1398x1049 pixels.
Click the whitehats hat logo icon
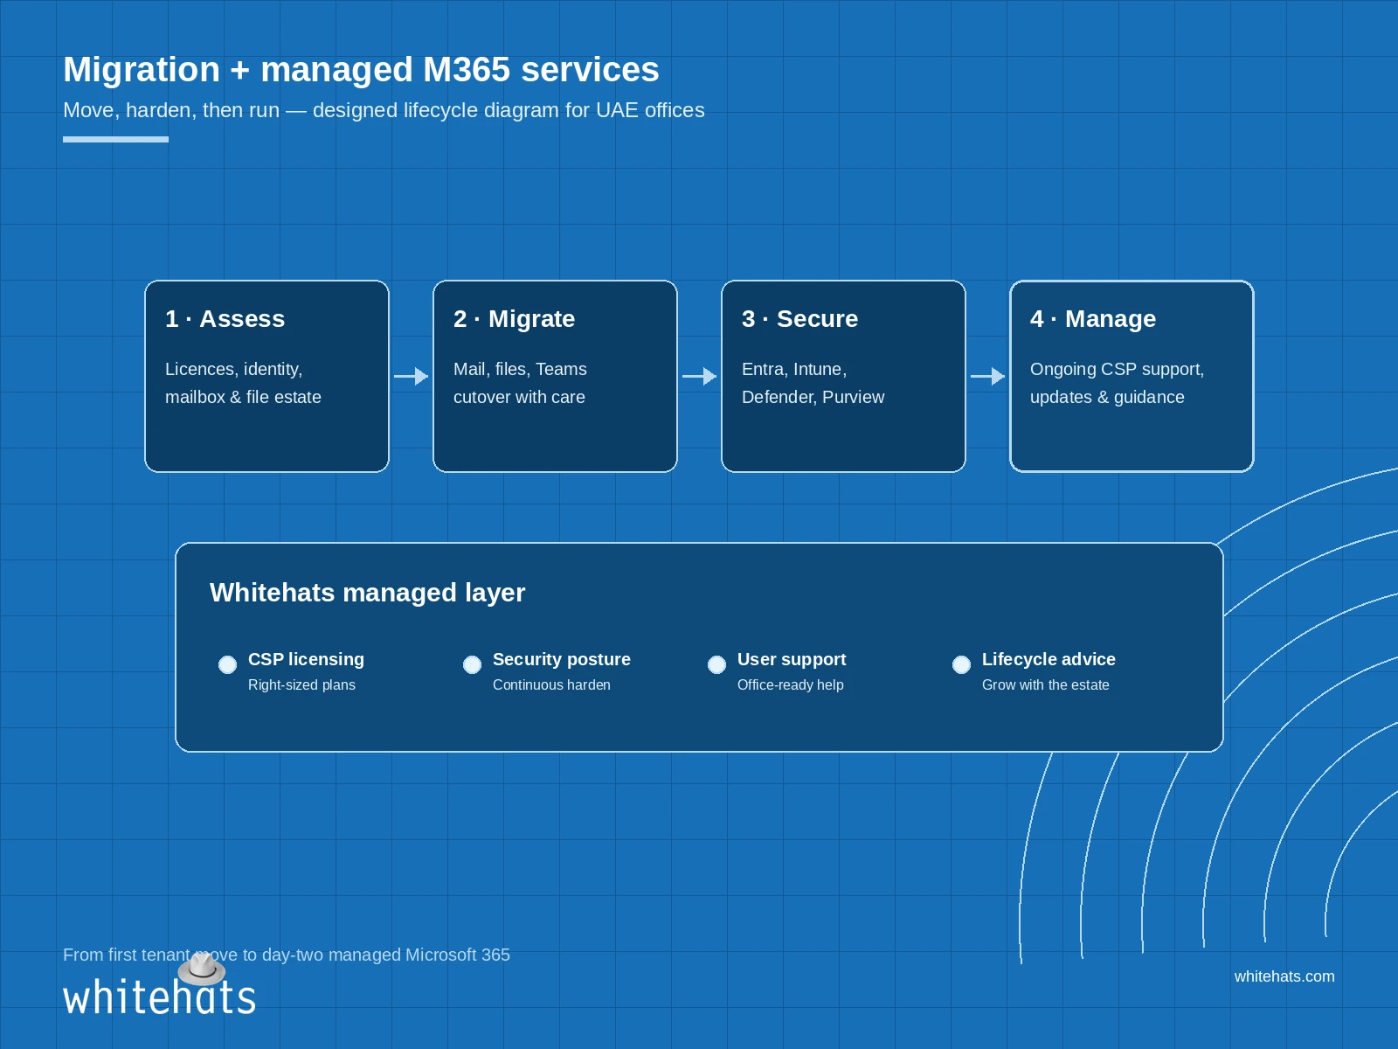coord(202,969)
